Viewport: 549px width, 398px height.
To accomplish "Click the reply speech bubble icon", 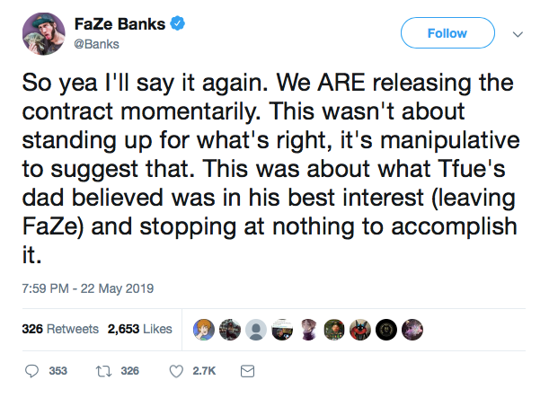I will pos(33,370).
